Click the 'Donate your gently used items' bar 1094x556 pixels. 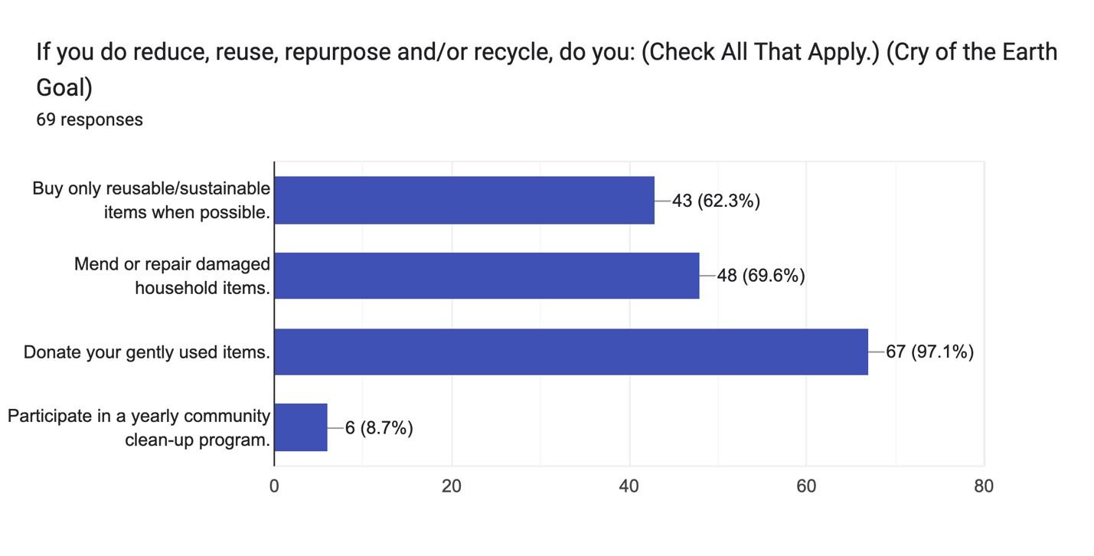(571, 352)
